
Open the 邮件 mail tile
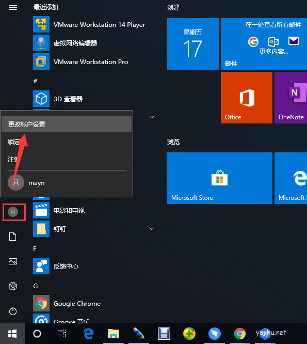(x=264, y=44)
